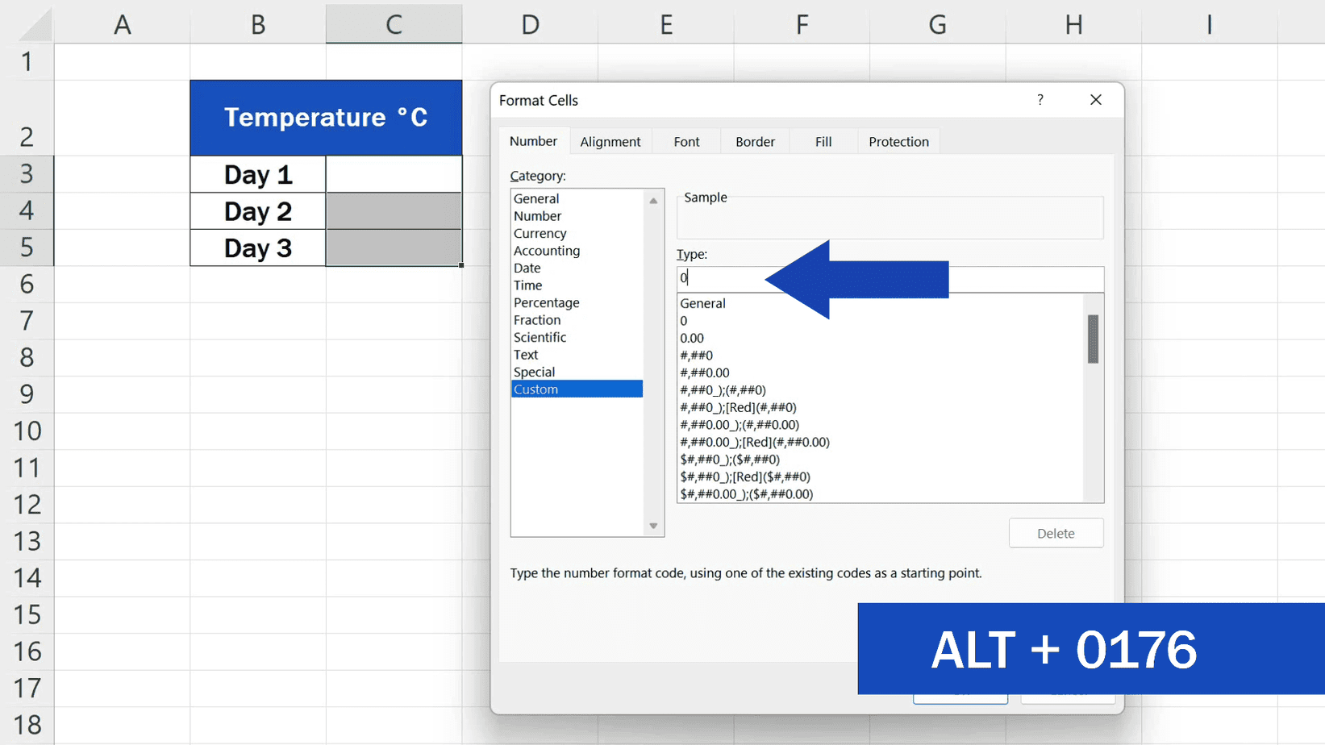
Task: Switch to the Font tab
Action: click(685, 141)
